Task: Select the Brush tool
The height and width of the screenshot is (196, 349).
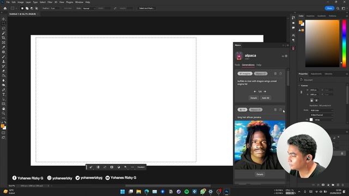Action: 3,57
